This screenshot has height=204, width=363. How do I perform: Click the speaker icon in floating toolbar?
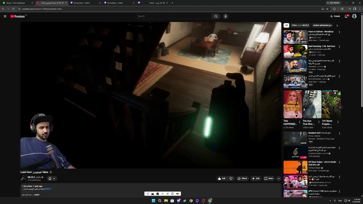coord(162,194)
